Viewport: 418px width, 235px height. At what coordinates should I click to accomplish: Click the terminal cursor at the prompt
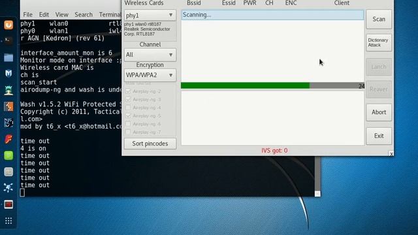click(x=22, y=193)
